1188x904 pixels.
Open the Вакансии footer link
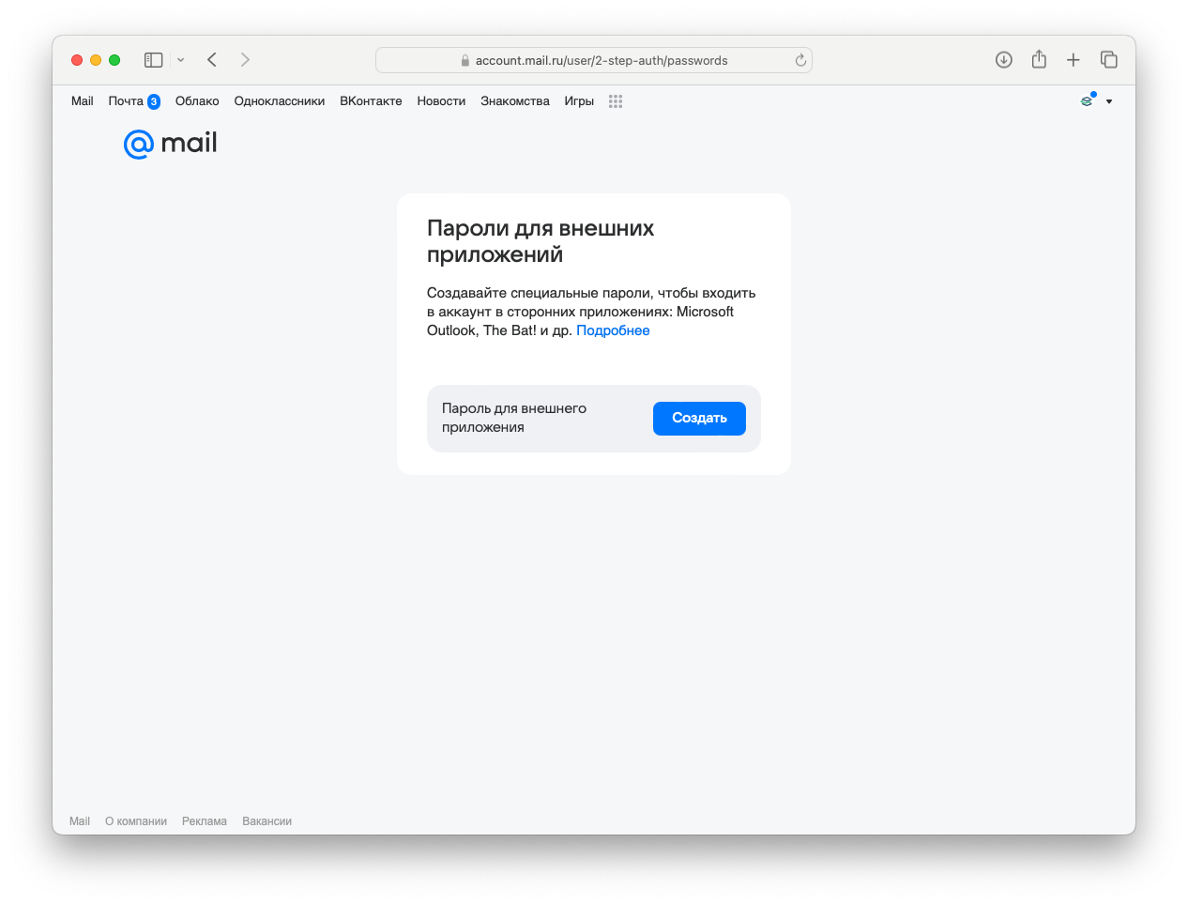coord(267,821)
